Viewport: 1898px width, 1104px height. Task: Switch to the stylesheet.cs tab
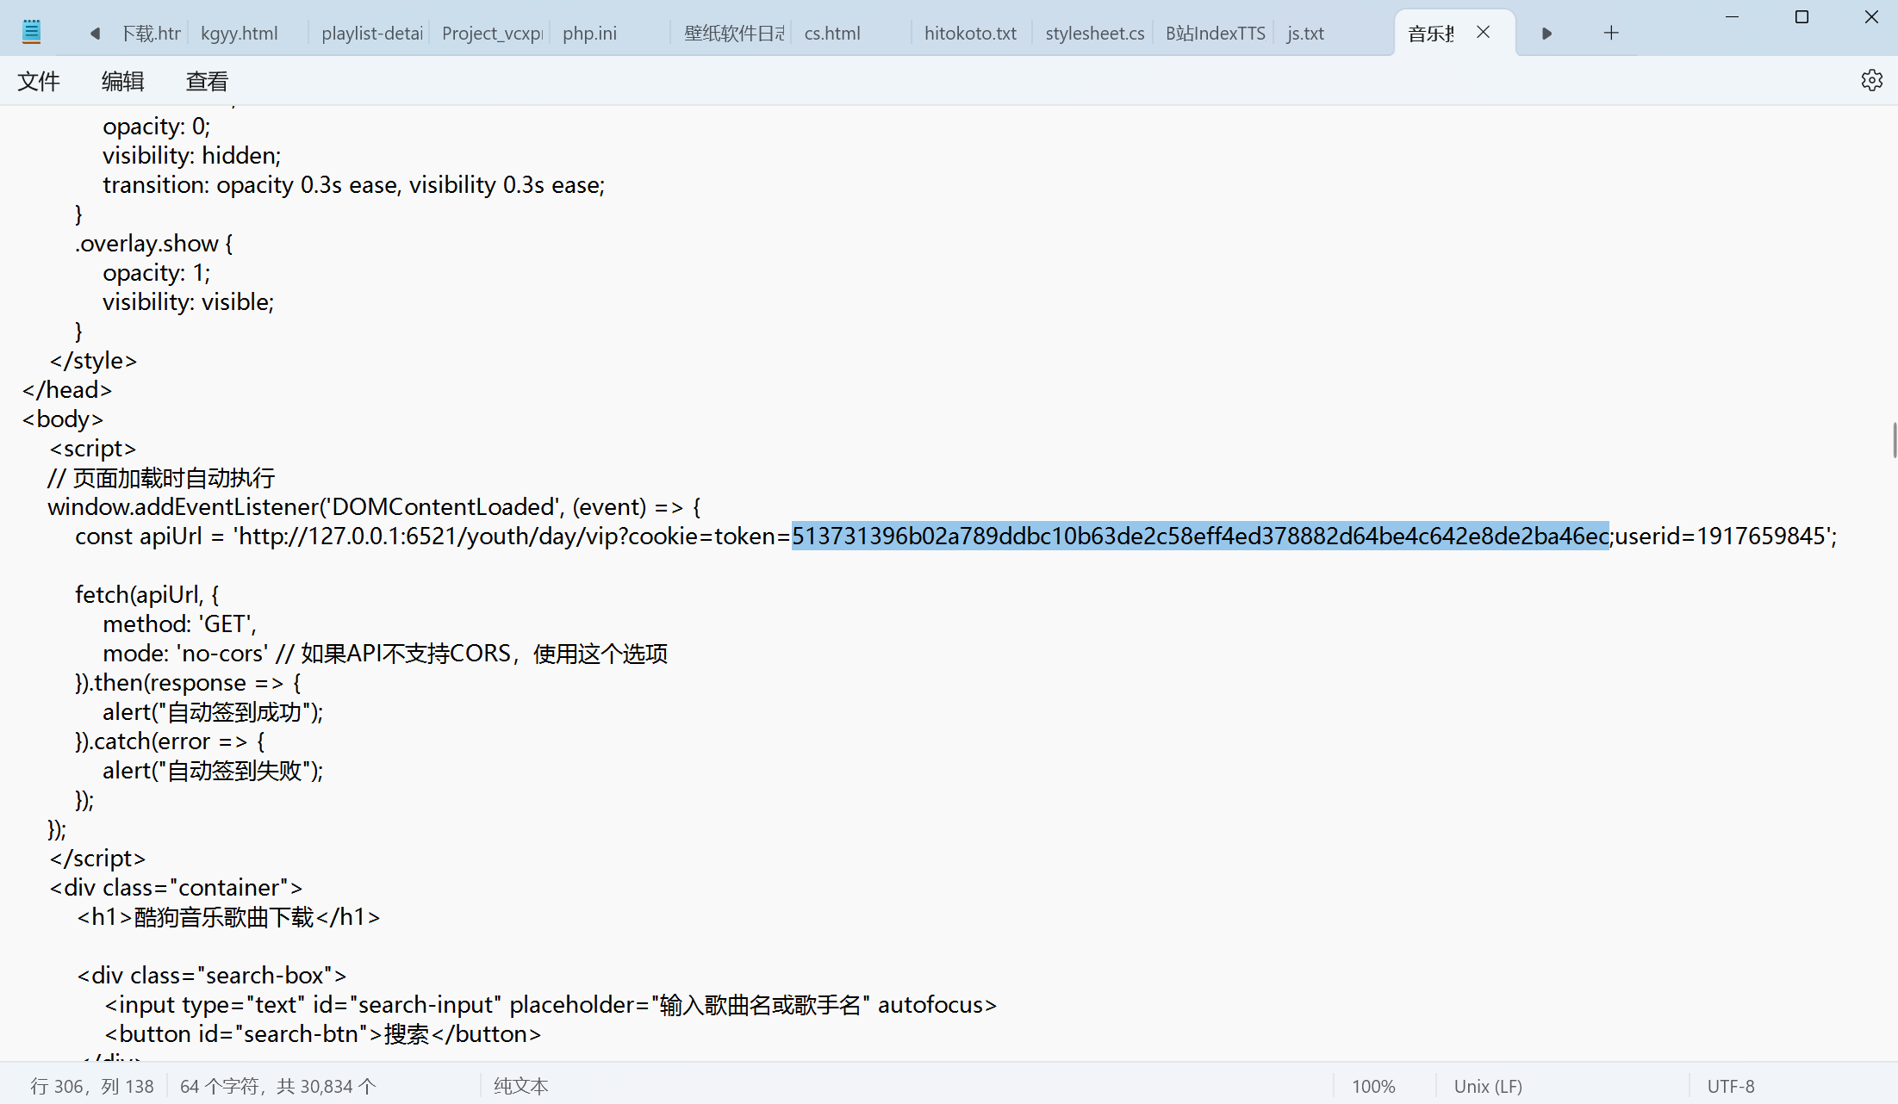(x=1094, y=34)
